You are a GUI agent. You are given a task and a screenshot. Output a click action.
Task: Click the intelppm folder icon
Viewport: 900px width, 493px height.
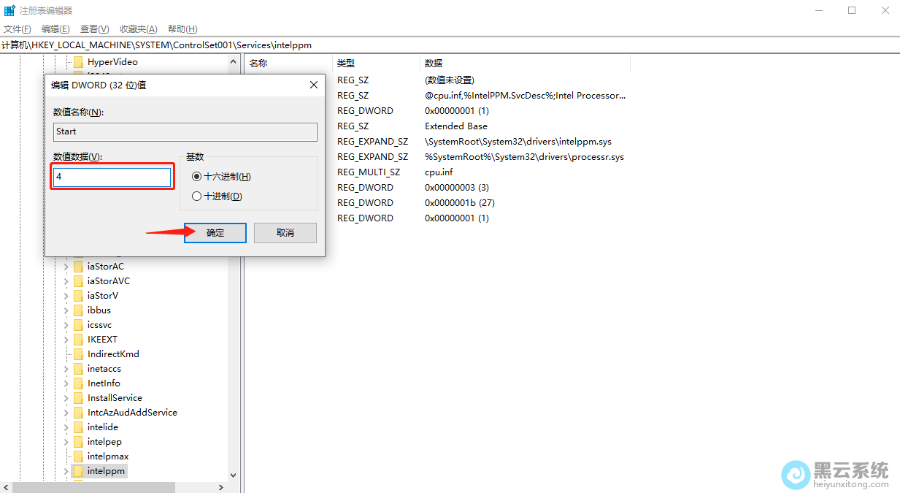[x=78, y=471]
